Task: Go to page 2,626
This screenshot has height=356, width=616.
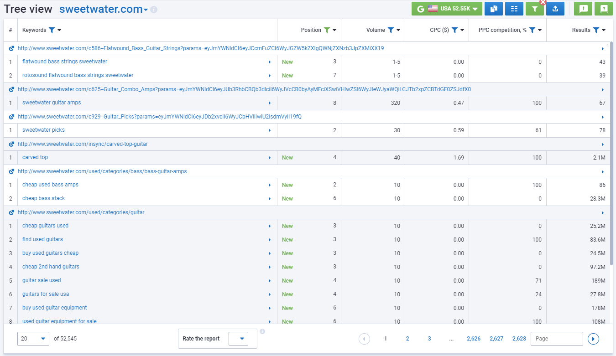Action: click(x=474, y=339)
